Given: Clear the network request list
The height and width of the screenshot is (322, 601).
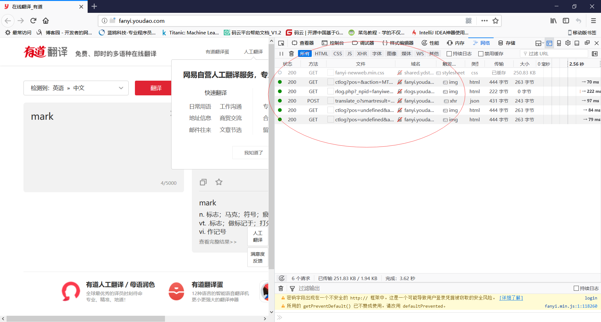Looking at the screenshot, I should [291, 54].
